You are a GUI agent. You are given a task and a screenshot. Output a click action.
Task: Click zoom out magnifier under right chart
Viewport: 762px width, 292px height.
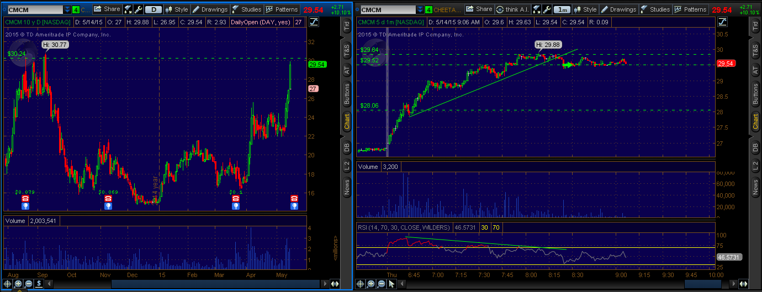381,284
